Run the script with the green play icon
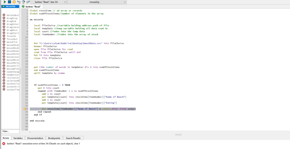Image resolution: width=290 pixels, height=149 pixels. point(5,2)
